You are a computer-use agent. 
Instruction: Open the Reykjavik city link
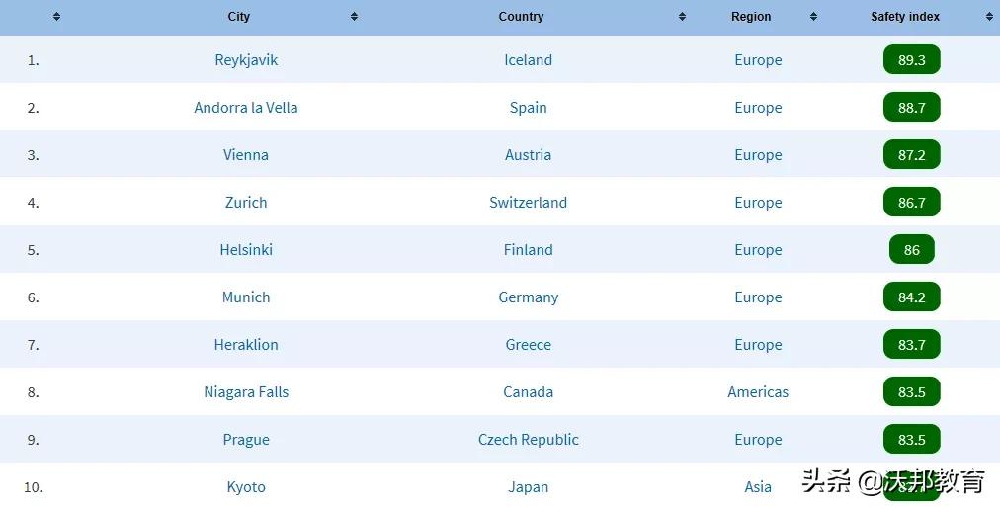pyautogui.click(x=246, y=60)
